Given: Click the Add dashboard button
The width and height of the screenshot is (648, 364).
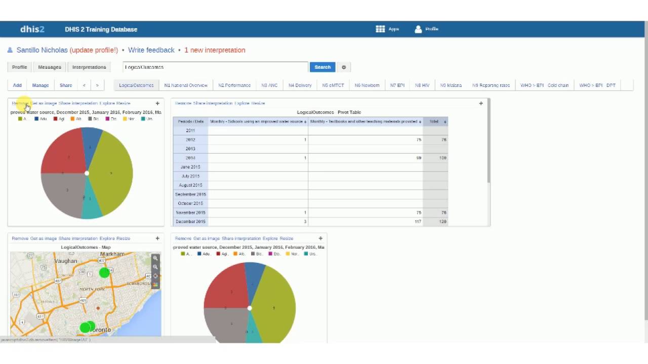Looking at the screenshot, I should [x=17, y=85].
